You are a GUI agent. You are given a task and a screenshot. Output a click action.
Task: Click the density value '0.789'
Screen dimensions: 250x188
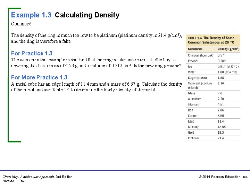click(222, 61)
